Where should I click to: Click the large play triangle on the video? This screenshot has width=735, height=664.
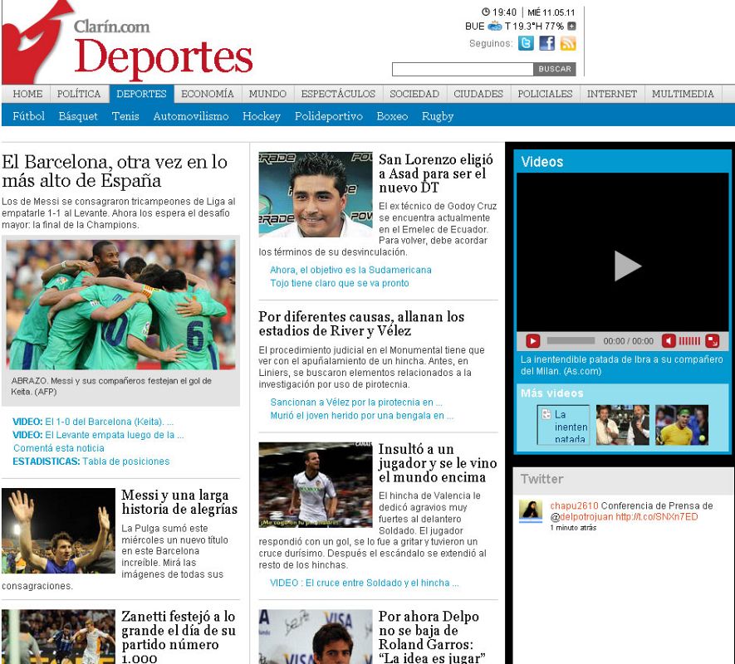point(626,266)
